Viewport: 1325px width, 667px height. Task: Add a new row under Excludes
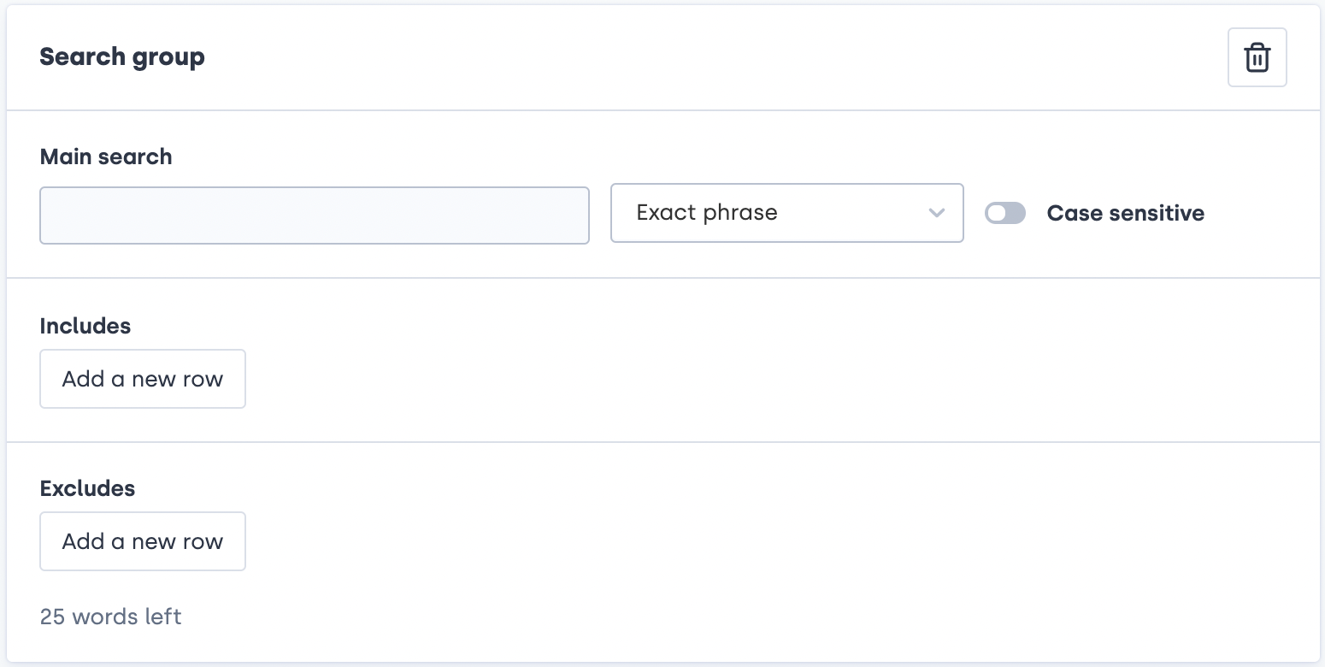click(143, 541)
